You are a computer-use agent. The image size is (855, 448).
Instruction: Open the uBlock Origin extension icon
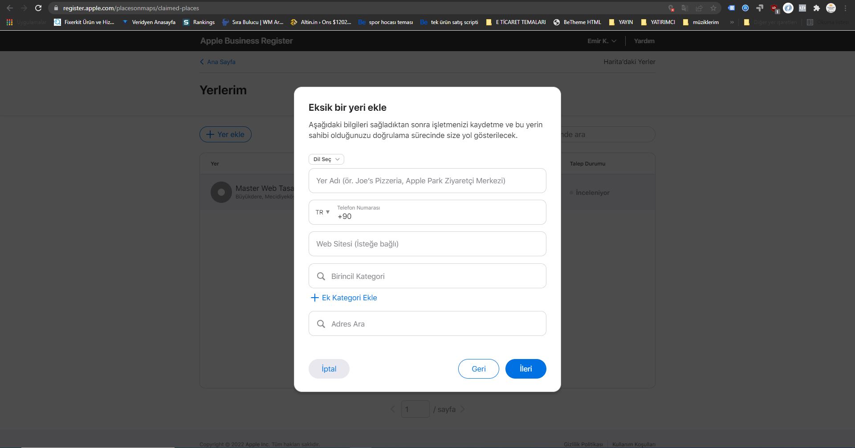coord(774,8)
